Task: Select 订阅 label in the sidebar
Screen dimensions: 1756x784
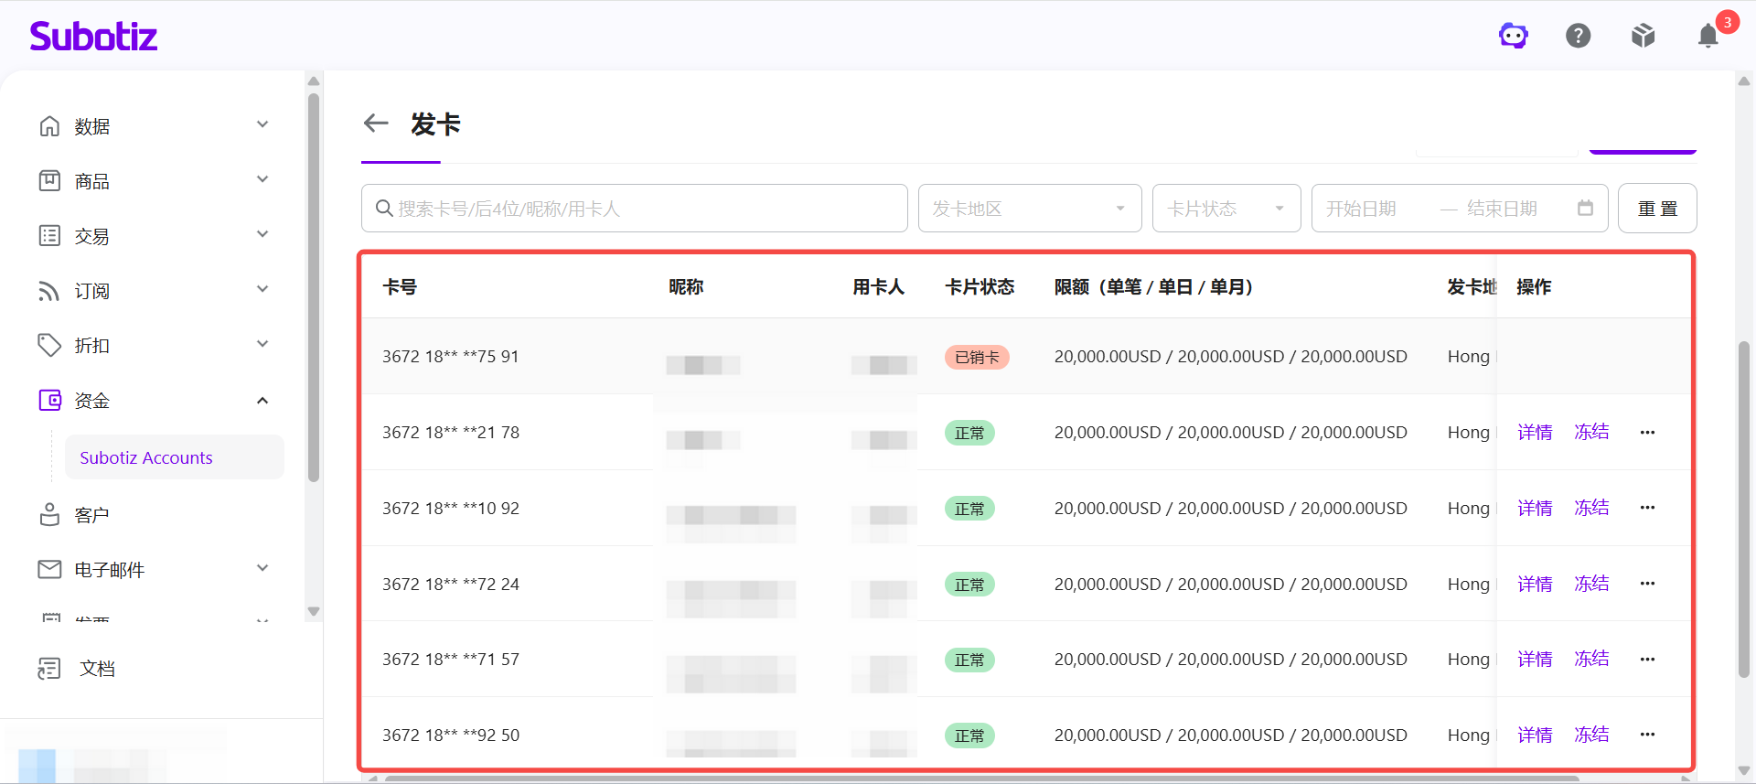Action: click(x=91, y=291)
